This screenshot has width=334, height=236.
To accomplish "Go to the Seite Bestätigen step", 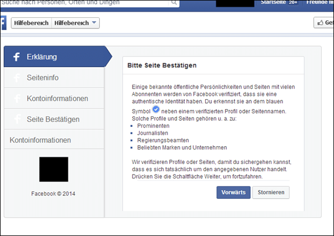I will (x=54, y=119).
